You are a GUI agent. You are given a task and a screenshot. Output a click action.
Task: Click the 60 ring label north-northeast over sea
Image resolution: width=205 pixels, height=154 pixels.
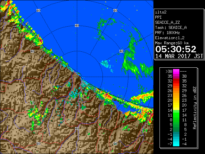tap(115, 10)
